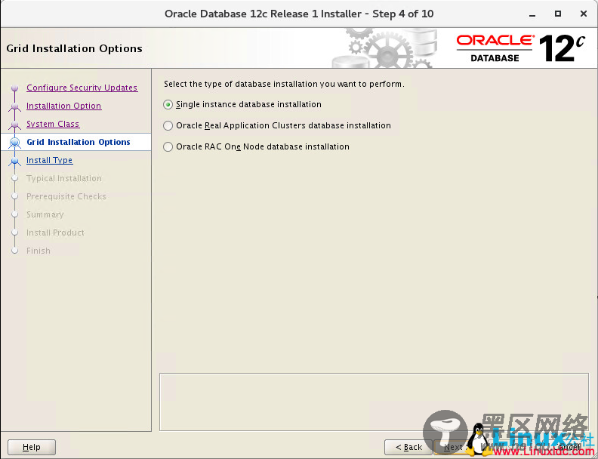Screen dimensions: 598x459
Task: Click the Grid Installation Options page heading
Action: [x=74, y=48]
